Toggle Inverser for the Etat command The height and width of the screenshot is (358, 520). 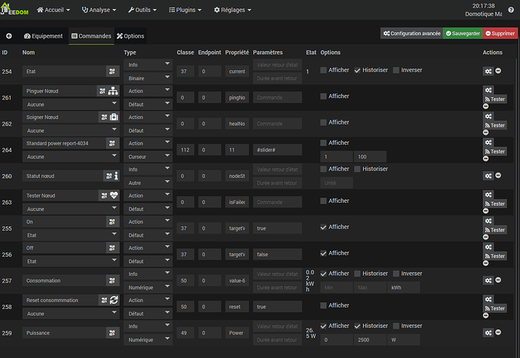(396, 70)
